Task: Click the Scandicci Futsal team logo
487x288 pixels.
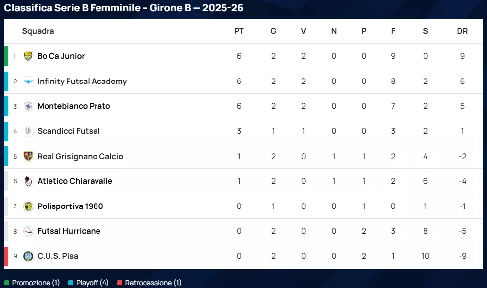Action: [x=28, y=131]
